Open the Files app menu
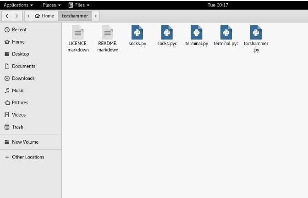 [x=79, y=5]
